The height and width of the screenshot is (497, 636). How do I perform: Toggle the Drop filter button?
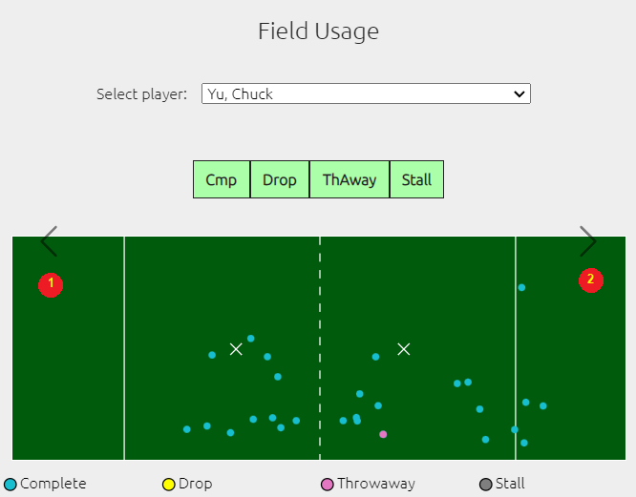click(280, 179)
